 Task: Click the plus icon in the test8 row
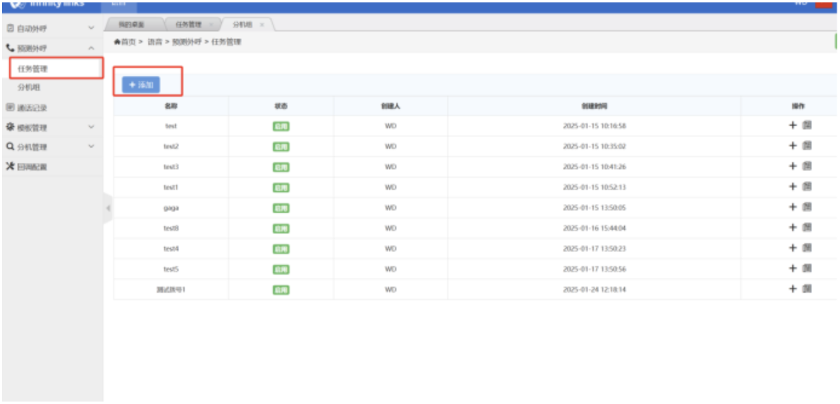point(793,227)
